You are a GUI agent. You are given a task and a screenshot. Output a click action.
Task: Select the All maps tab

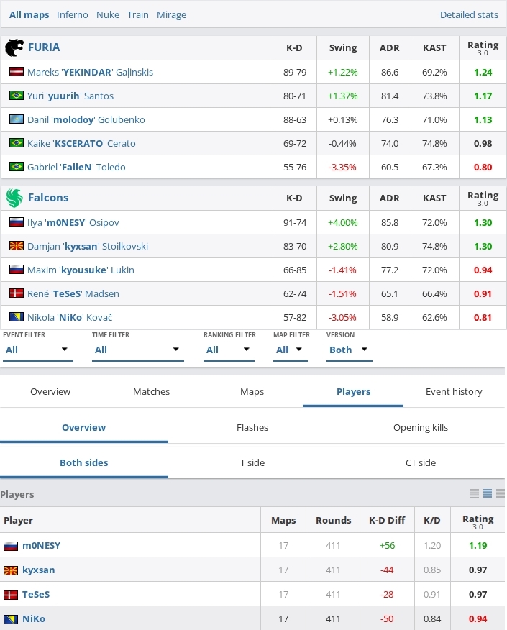coord(29,15)
